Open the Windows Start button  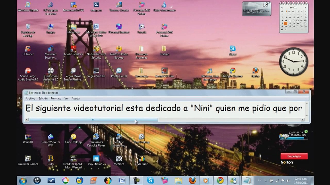pos(23,180)
